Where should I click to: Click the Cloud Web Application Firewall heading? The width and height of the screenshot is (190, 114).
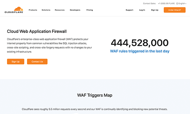[37, 31]
